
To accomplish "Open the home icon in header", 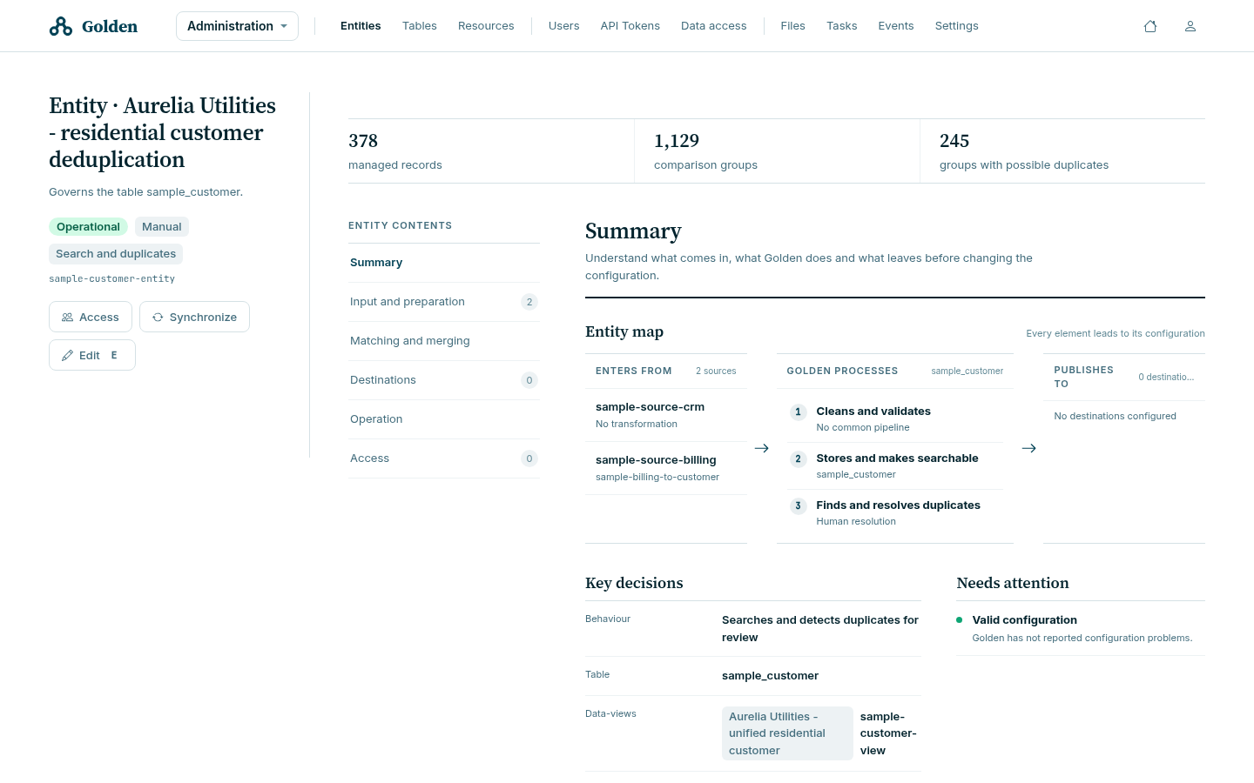I will (1150, 26).
